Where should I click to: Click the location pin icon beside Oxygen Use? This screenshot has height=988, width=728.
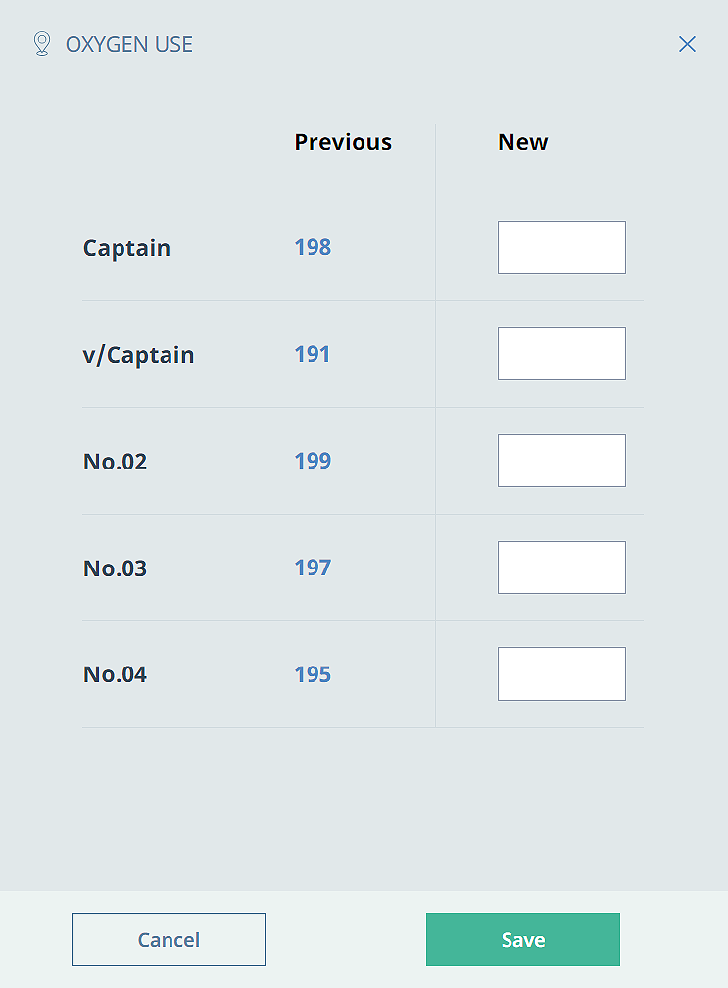click(x=41, y=44)
